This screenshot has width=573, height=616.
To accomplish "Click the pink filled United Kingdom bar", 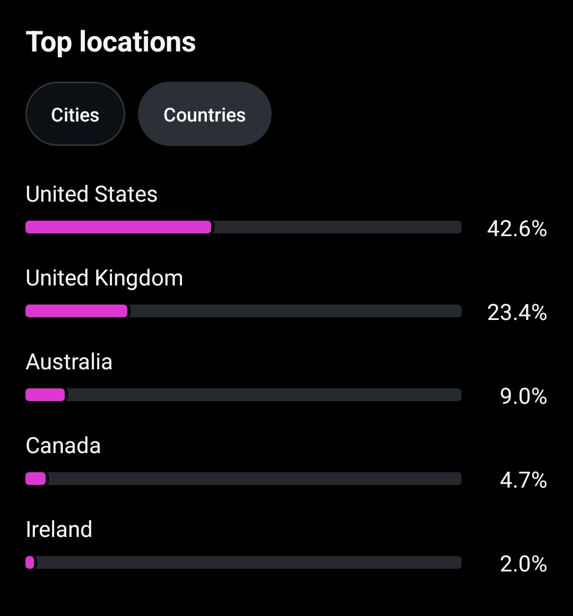I will 76,311.
